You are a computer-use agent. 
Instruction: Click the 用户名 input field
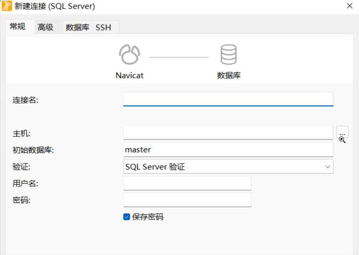pos(187,183)
